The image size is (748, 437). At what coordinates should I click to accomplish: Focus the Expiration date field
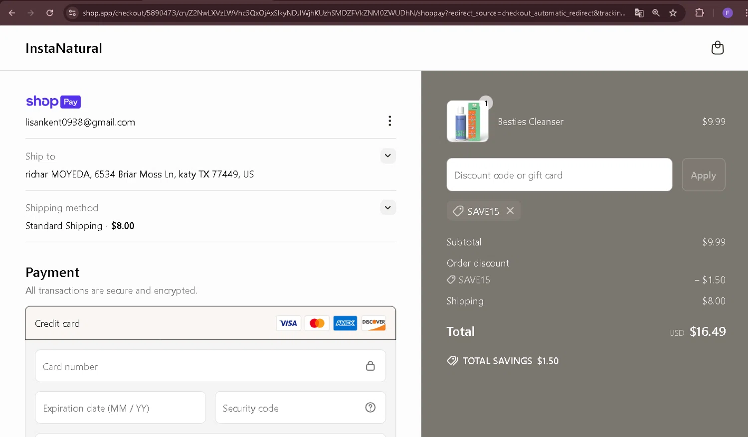click(x=120, y=408)
